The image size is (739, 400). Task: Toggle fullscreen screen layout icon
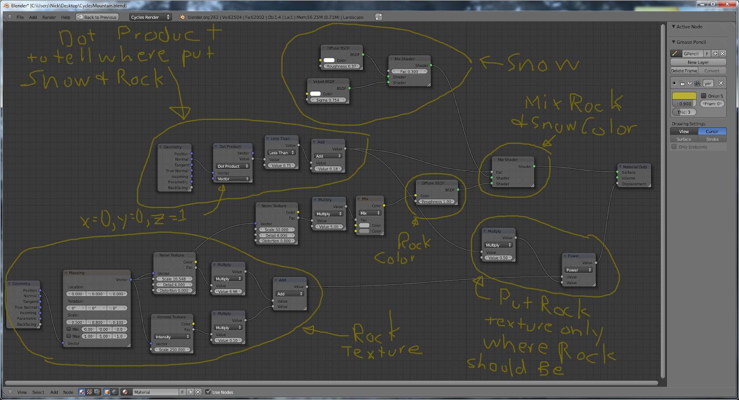[379, 17]
